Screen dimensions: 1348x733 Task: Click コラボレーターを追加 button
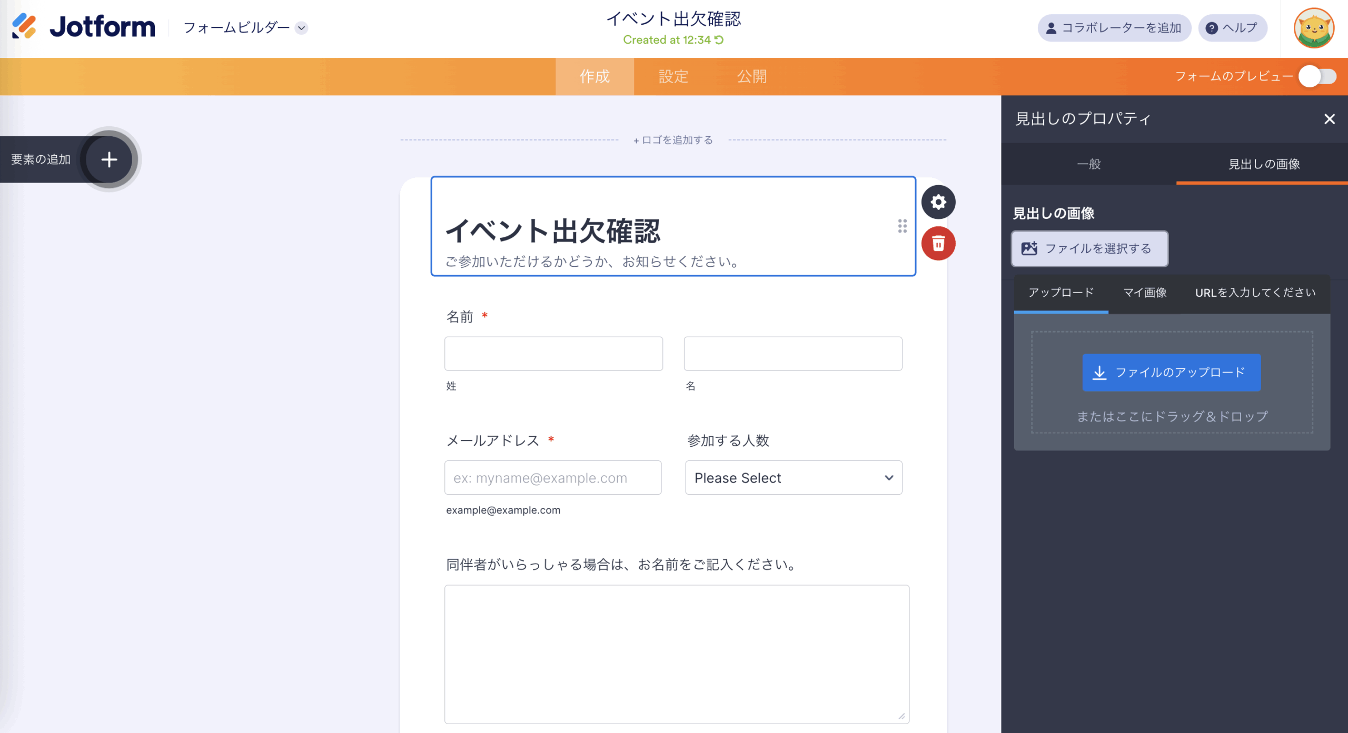tap(1114, 28)
